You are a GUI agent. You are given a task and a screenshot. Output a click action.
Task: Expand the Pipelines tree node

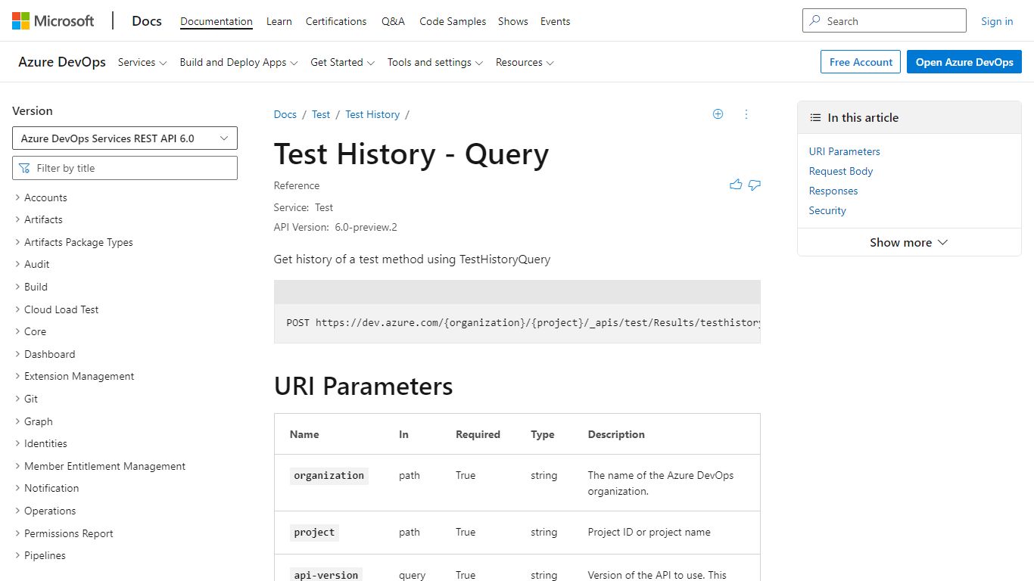pyautogui.click(x=17, y=555)
